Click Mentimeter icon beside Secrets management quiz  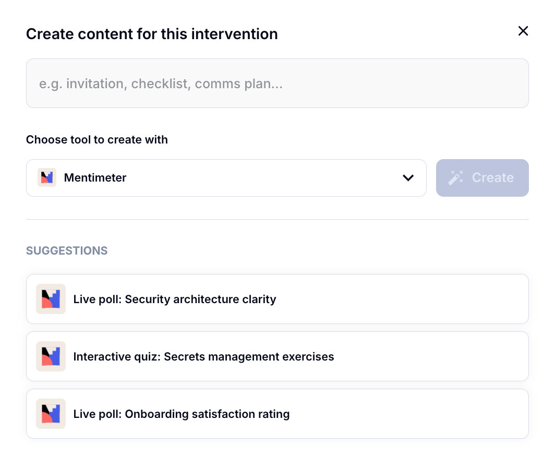[x=51, y=356]
